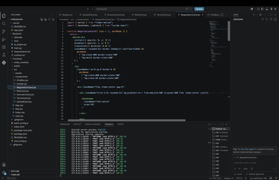
Task: Toggle chat sessions side-by-side view
Action: pos(275,19)
